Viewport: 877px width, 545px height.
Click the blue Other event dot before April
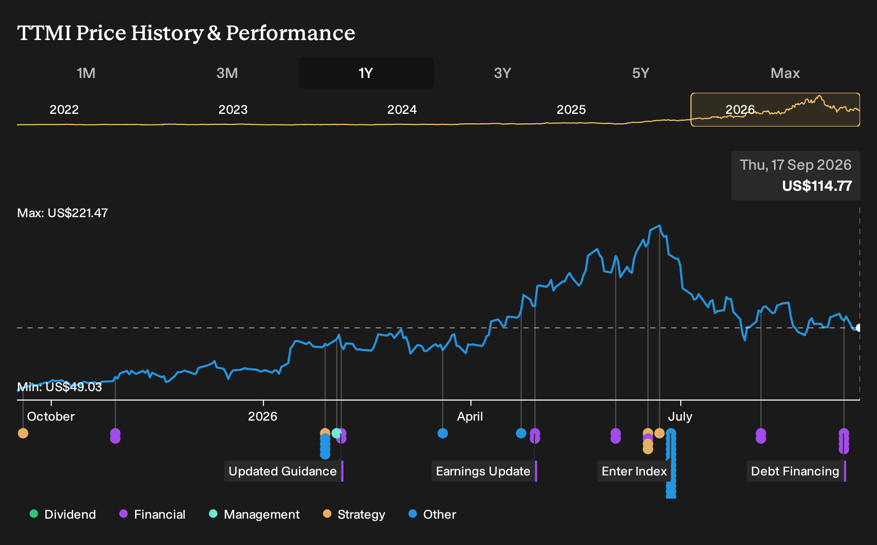tap(443, 433)
